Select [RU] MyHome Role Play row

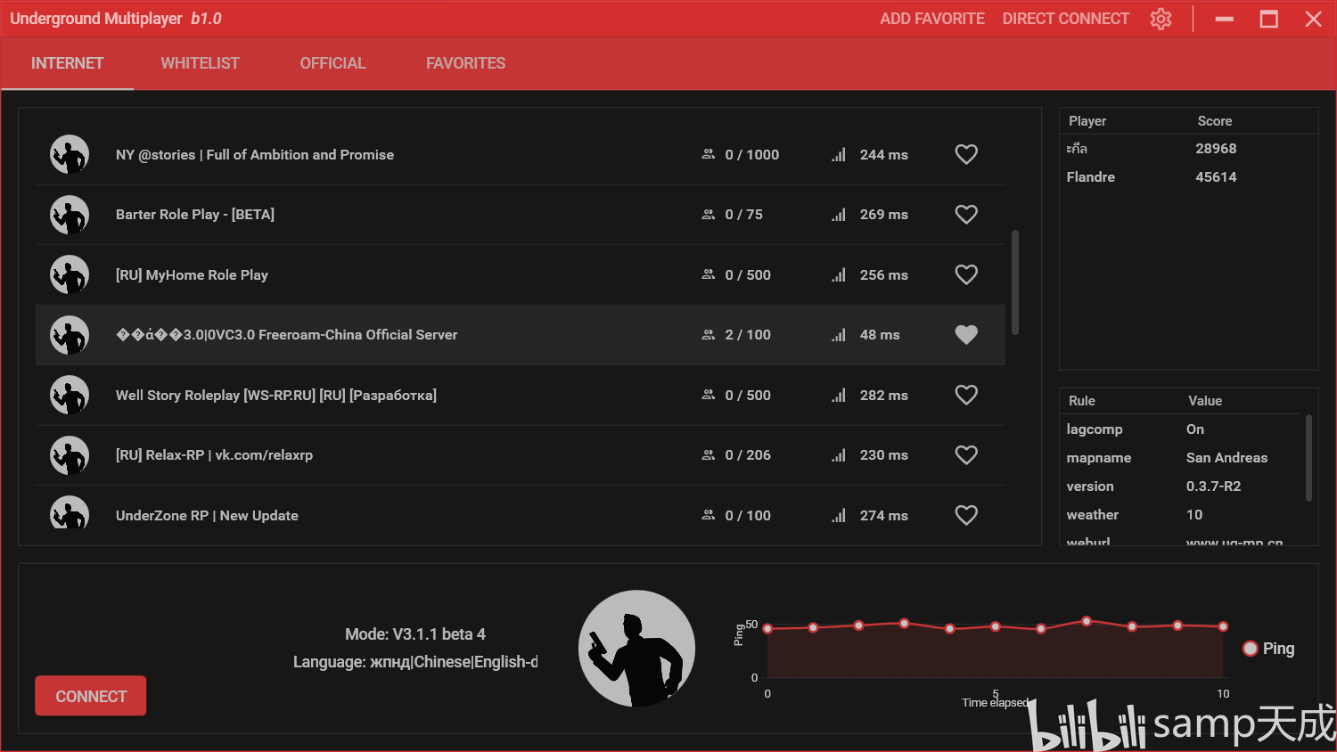[x=521, y=274]
